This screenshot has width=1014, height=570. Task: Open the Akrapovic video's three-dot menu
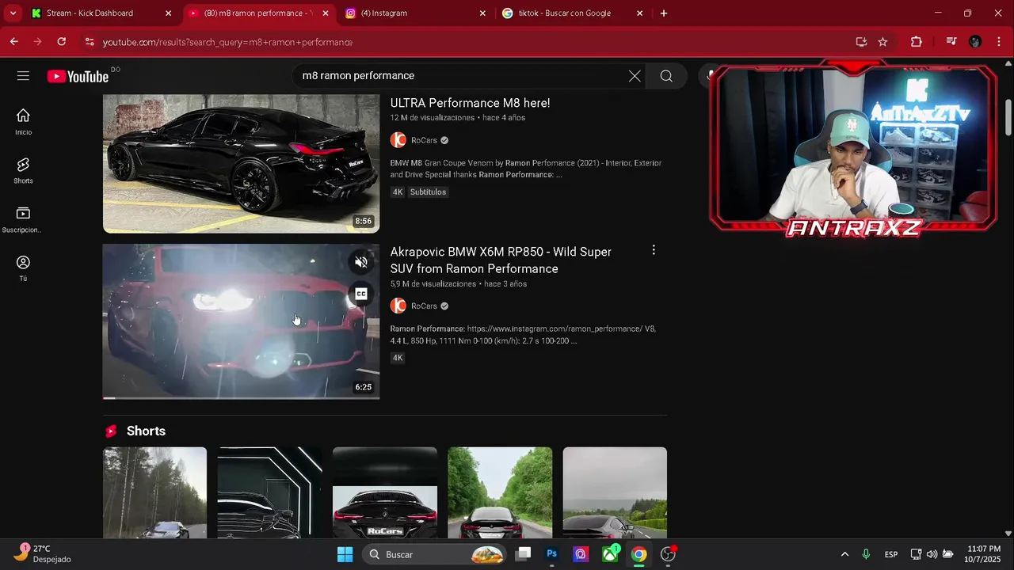coord(654,250)
